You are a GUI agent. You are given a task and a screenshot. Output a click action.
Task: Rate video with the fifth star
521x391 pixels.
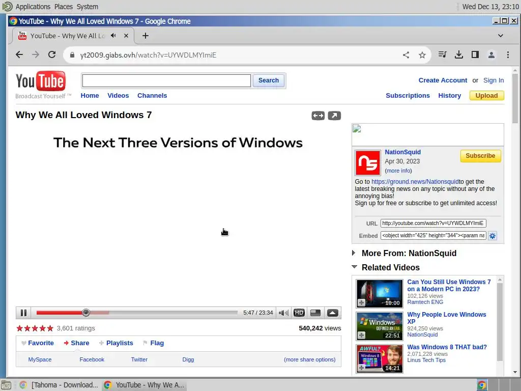(x=50, y=328)
